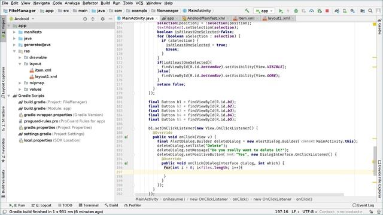Expand the mipmap folder

(20, 83)
